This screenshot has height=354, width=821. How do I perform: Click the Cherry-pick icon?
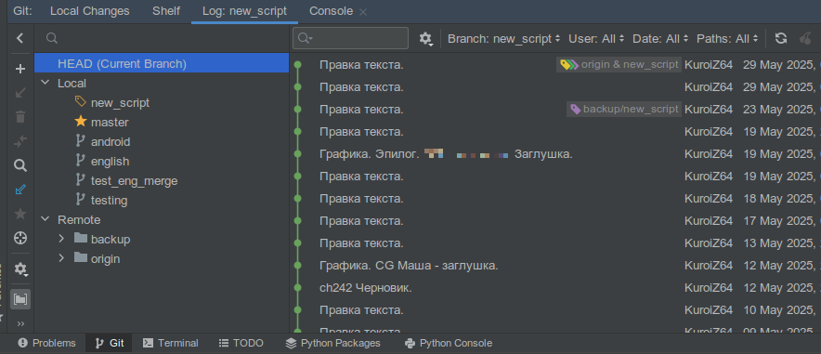point(805,38)
